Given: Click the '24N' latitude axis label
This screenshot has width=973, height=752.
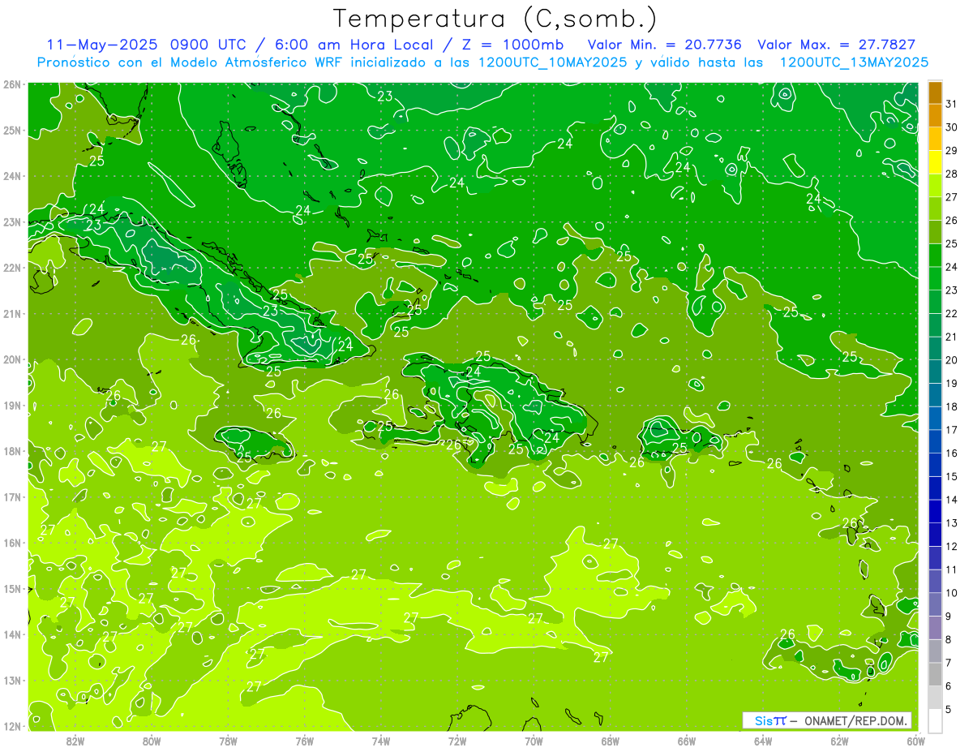Looking at the screenshot, I should [x=11, y=176].
